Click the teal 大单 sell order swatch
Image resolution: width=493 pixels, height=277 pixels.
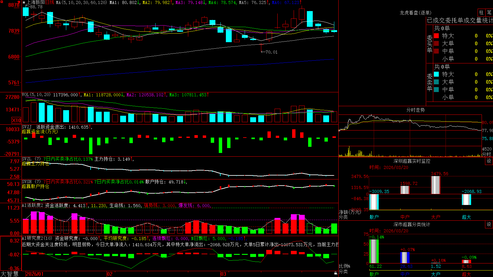pos(436,82)
